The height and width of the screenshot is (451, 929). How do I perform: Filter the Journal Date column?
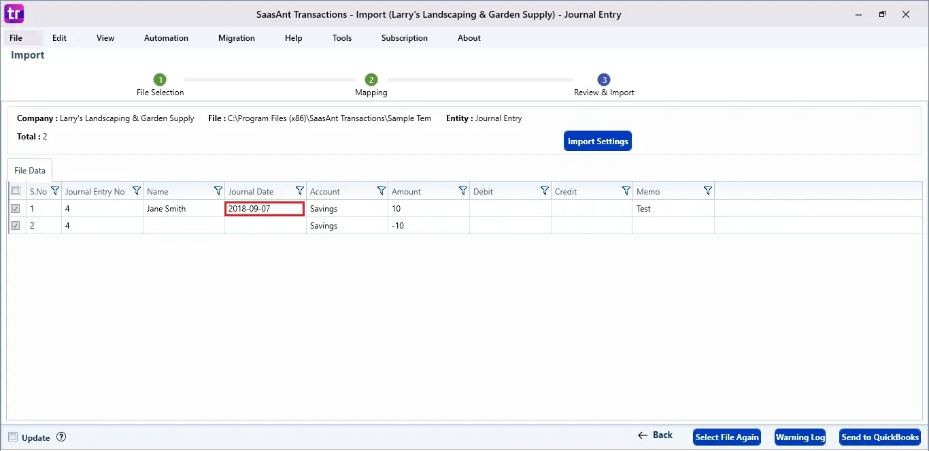(299, 191)
